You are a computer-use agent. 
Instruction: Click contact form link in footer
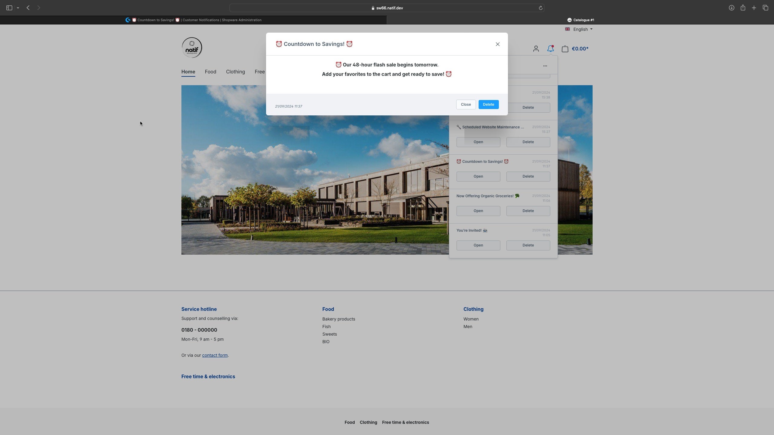point(215,355)
